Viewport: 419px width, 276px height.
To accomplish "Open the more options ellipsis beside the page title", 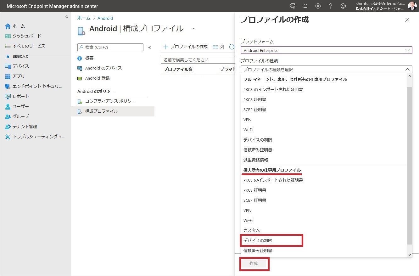I will tap(193, 29).
